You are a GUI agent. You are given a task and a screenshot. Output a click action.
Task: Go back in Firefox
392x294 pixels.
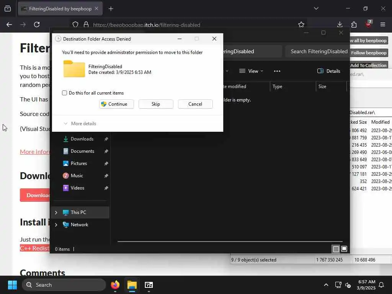pos(9,24)
